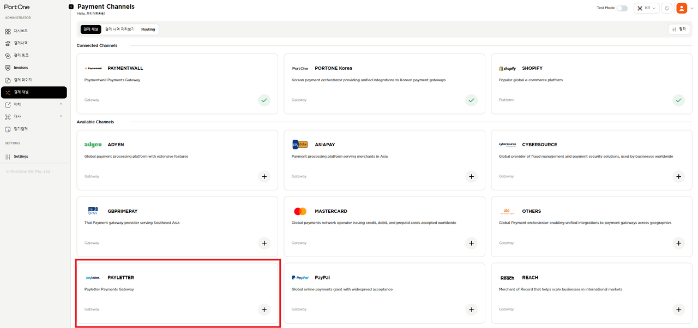Image resolution: width=698 pixels, height=328 pixels.
Task: Open Settings in the sidebar
Action: 21,157
